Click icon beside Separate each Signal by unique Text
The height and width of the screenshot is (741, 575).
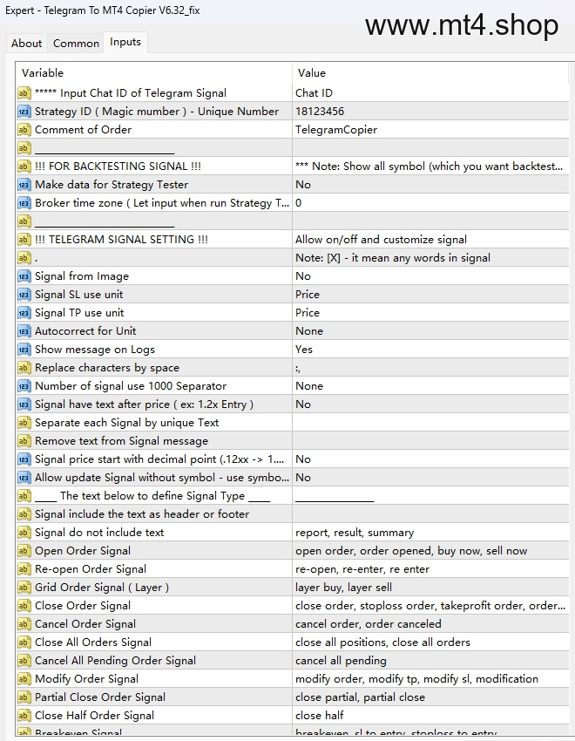(24, 423)
